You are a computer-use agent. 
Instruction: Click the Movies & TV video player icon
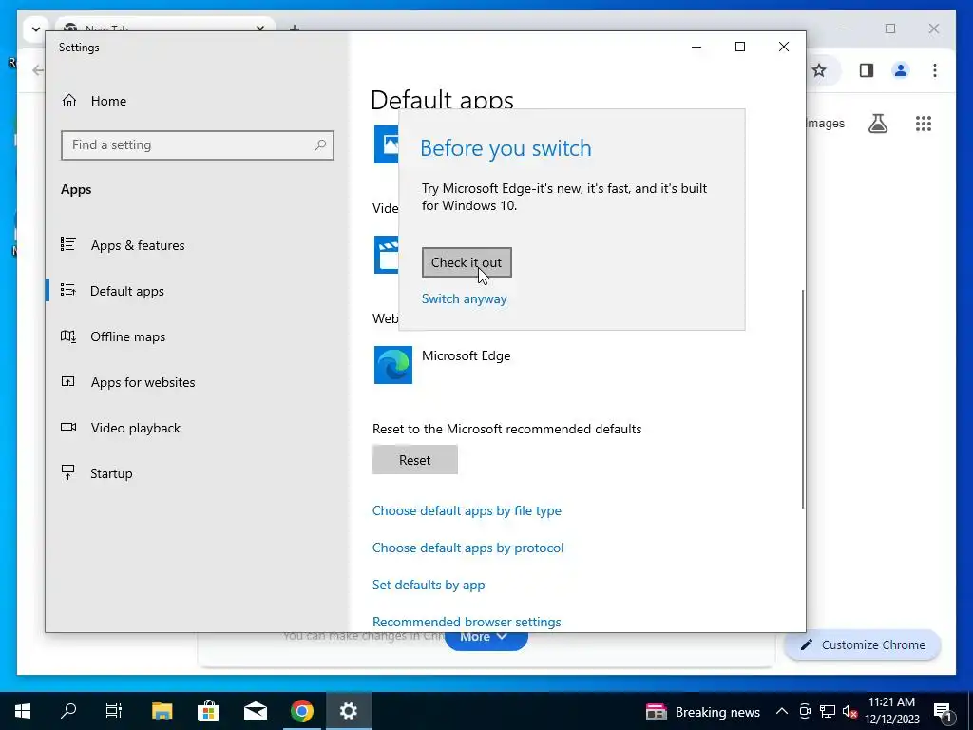pyautogui.click(x=387, y=255)
